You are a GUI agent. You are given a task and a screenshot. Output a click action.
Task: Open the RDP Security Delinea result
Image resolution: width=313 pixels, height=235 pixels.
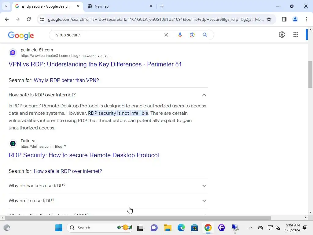coord(84,155)
